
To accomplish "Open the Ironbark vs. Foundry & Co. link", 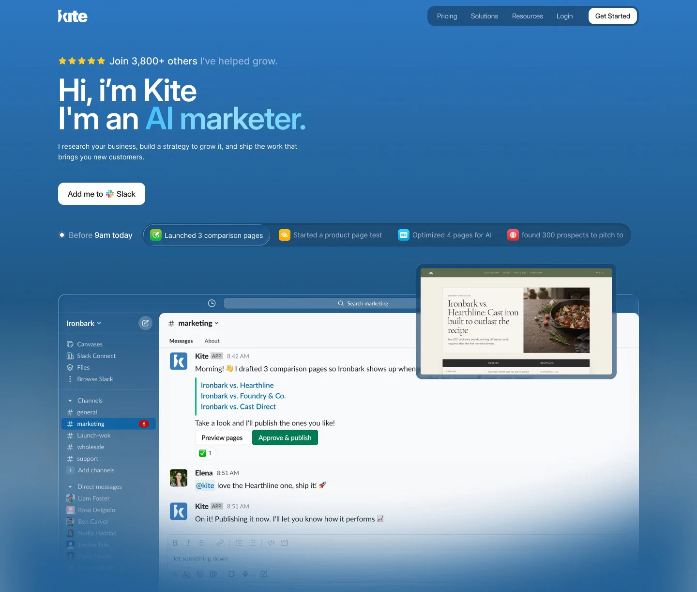I will 243,396.
